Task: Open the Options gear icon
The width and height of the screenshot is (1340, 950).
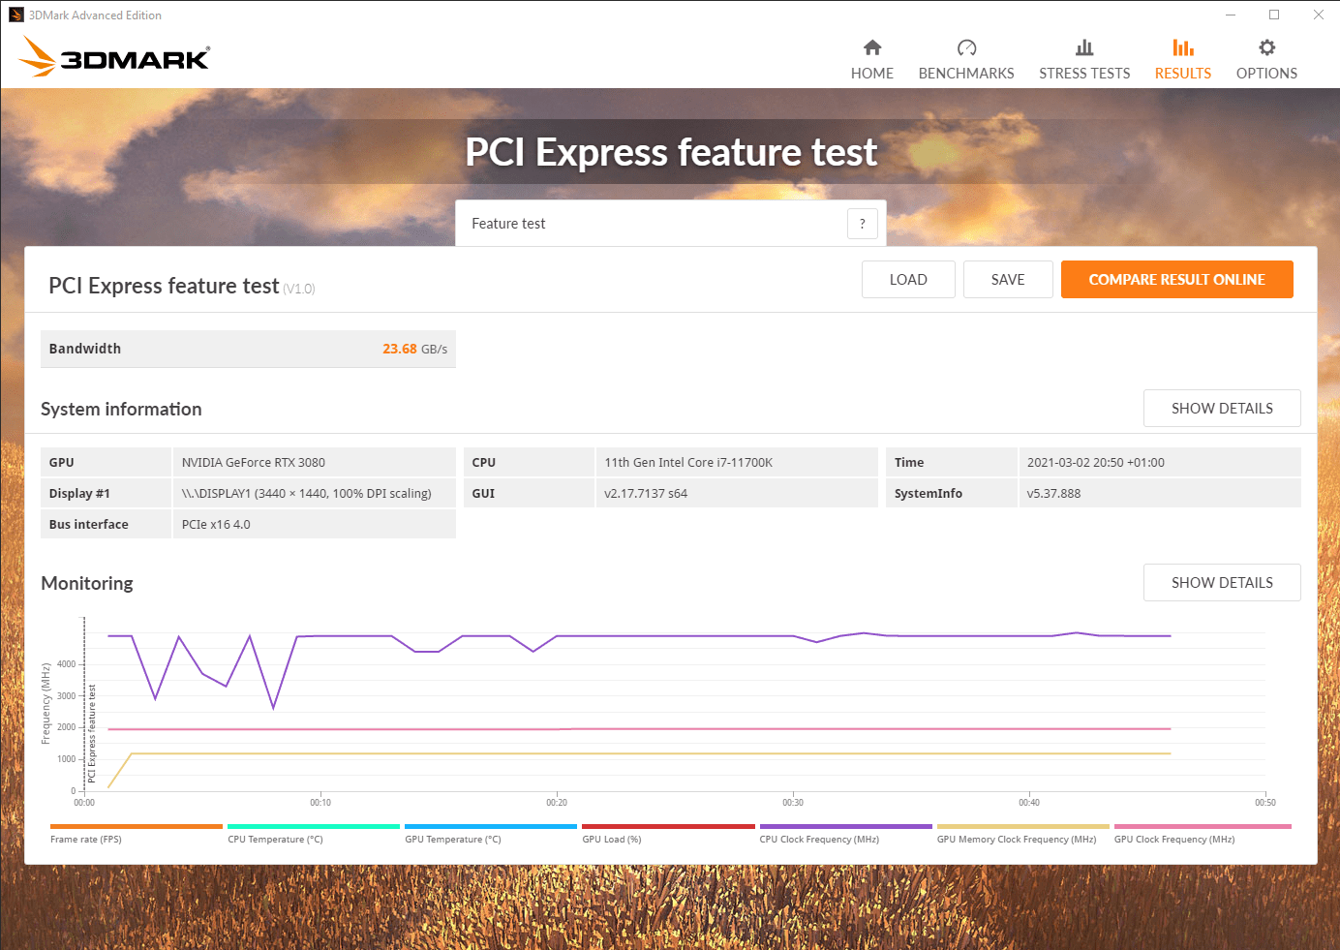Action: point(1266,47)
